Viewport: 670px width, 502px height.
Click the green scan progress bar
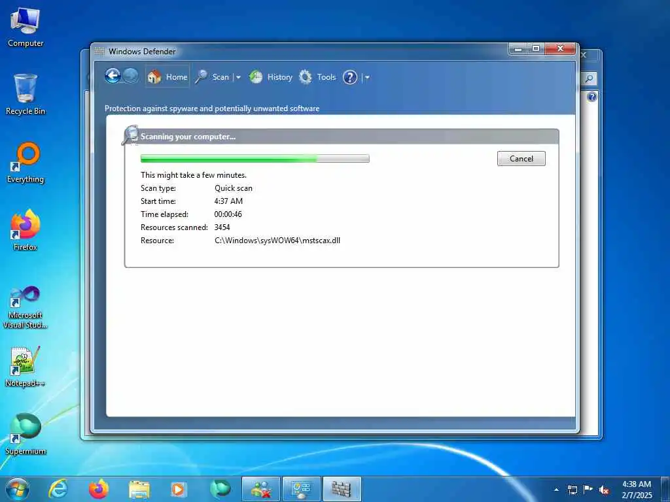(x=255, y=159)
